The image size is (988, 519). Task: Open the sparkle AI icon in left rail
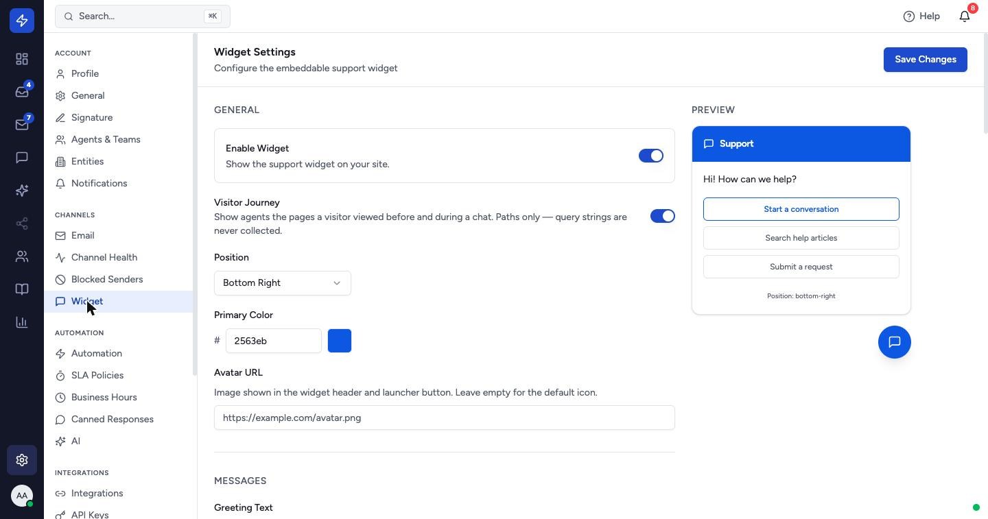point(22,191)
